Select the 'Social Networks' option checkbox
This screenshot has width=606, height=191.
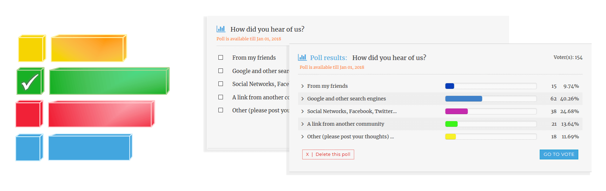coord(221,84)
